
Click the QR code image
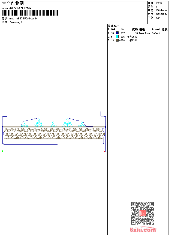[142, 213]
